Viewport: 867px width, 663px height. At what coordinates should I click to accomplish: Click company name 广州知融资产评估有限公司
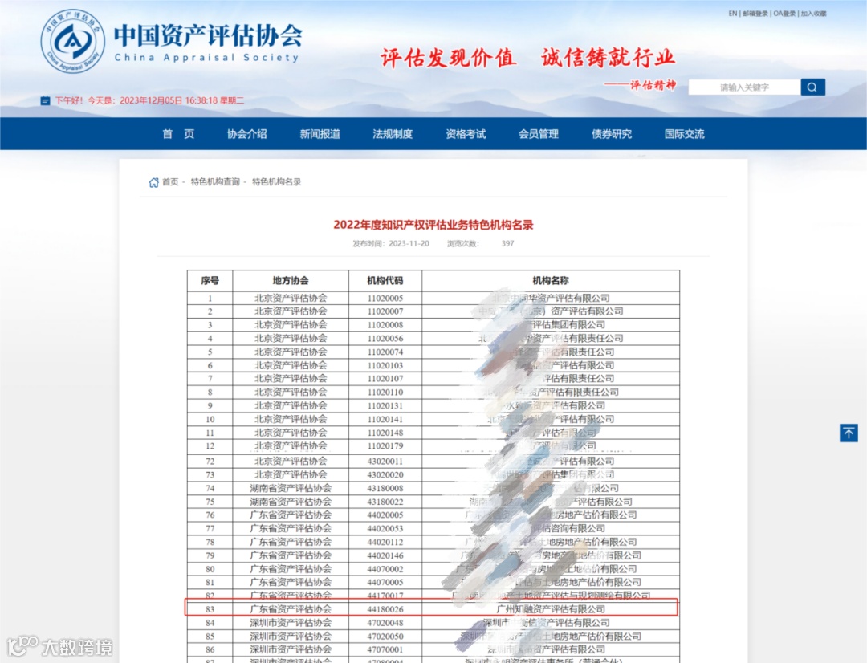(550, 609)
